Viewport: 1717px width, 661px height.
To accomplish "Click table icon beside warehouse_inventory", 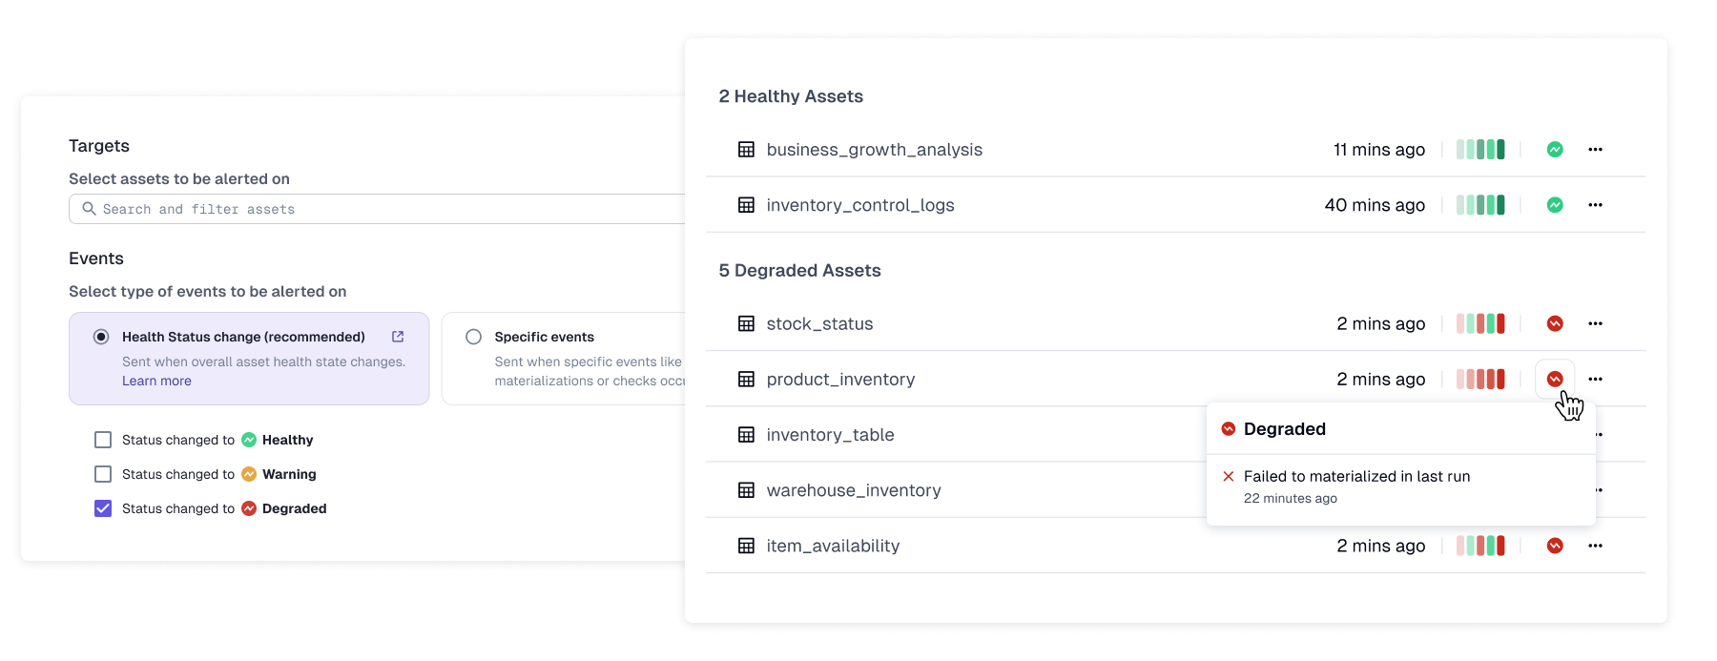I will pyautogui.click(x=746, y=490).
